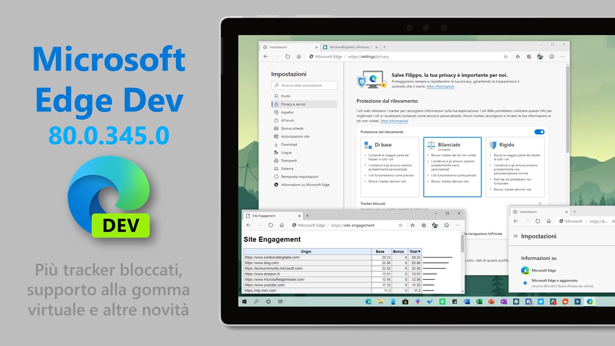Select the Bilanciato tracking card

tap(452, 167)
